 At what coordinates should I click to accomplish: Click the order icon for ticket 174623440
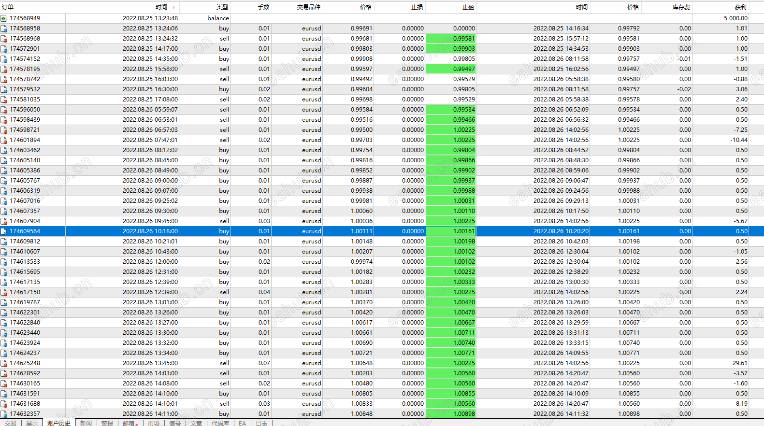click(3, 333)
